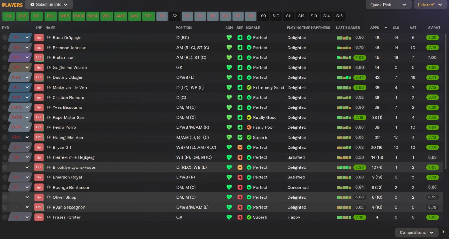Click Pedro Porro's Fairly Poor morale icon
The width and height of the screenshot is (449, 239).
point(249,127)
